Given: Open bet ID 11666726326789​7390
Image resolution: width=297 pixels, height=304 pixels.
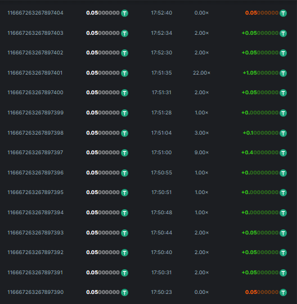Looking at the screenshot, I should click(35, 292).
